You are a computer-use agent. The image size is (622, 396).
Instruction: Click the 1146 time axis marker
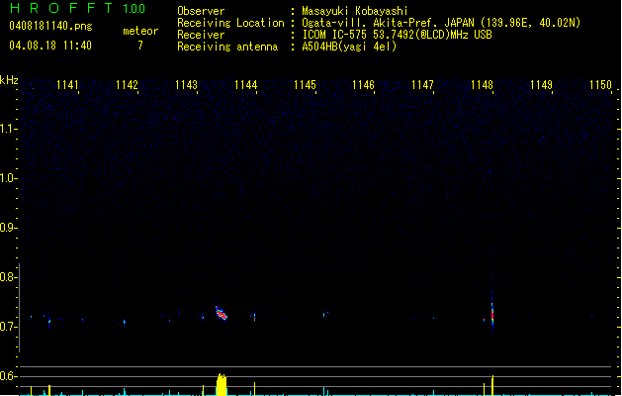point(363,85)
